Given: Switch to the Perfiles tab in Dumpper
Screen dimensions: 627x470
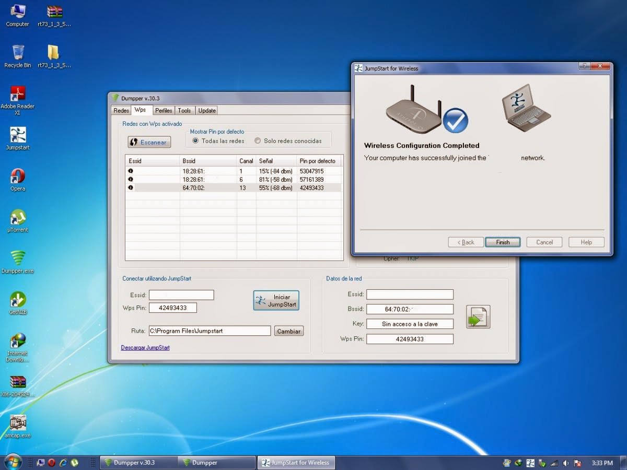Looking at the screenshot, I should pos(164,111).
